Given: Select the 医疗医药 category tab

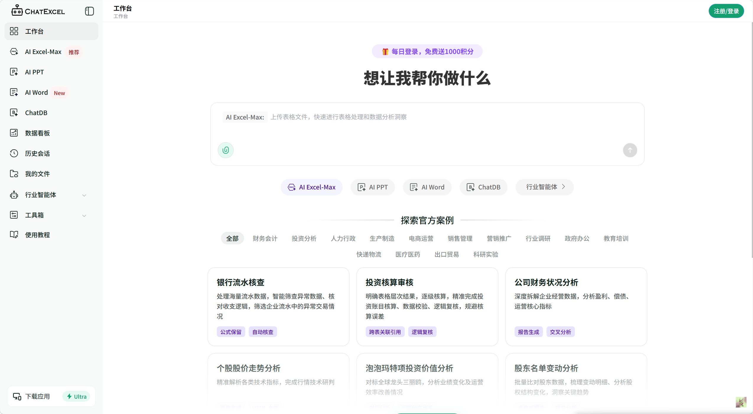Looking at the screenshot, I should (408, 254).
